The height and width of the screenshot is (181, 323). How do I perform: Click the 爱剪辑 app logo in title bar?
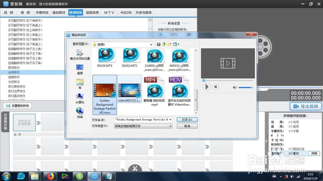(6, 4)
